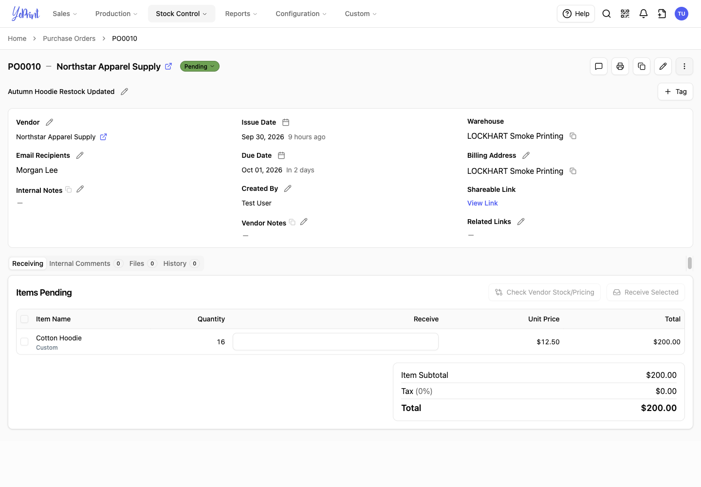Open Issue Date calendar picker

286,122
